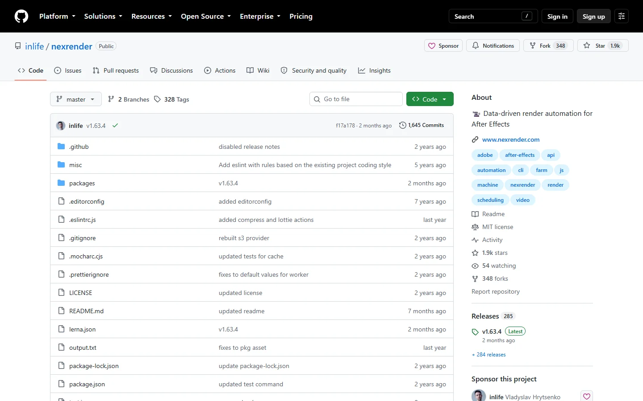This screenshot has height=401, width=643.
Task: View the + 284 releases link
Action: [489, 355]
